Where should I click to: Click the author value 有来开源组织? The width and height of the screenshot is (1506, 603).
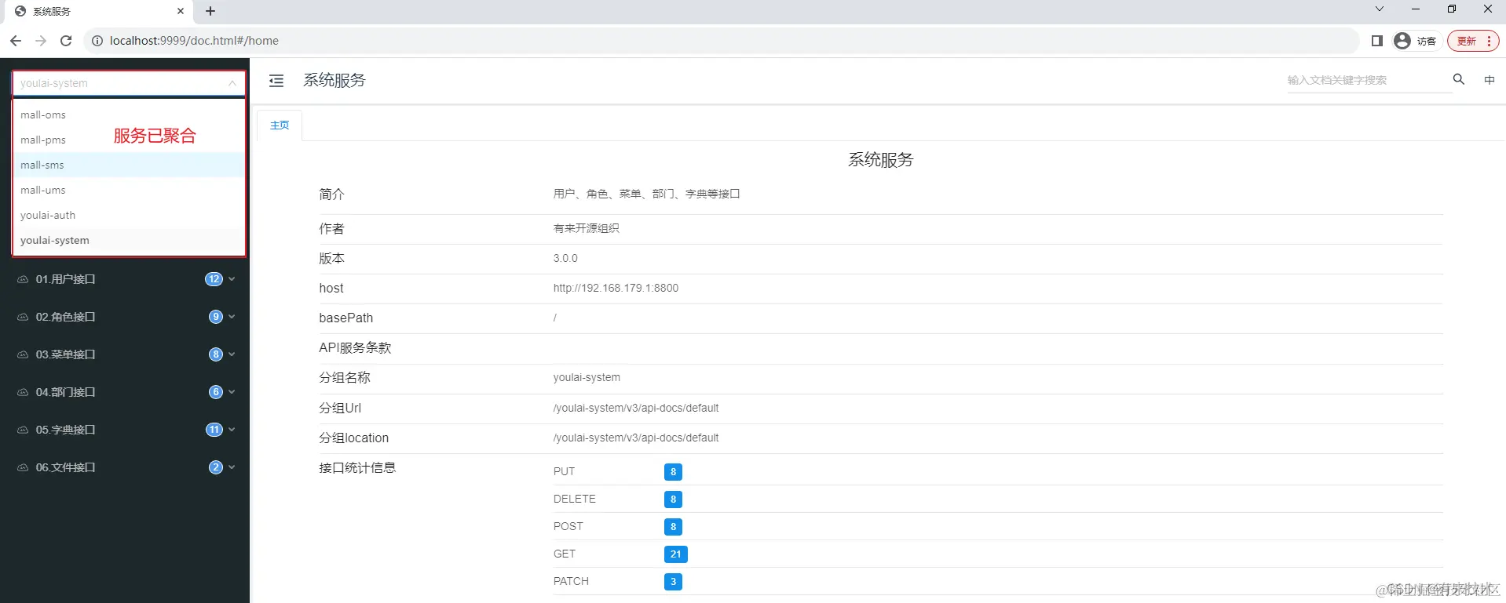click(x=587, y=228)
